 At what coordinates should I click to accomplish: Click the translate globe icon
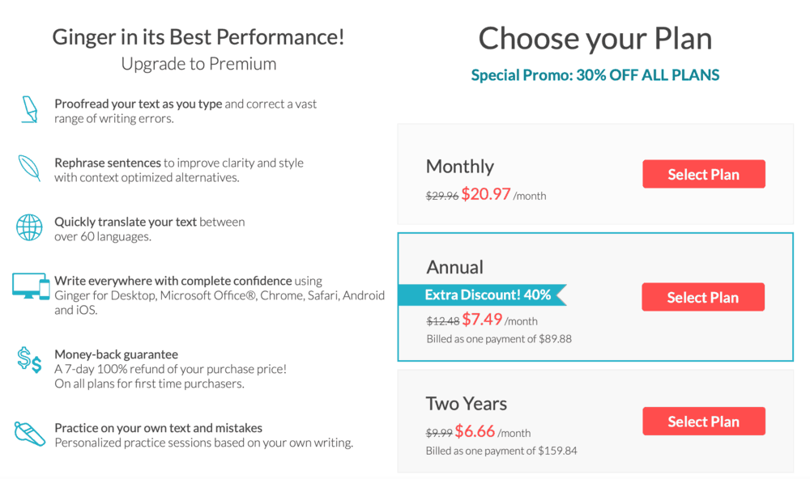coord(29,227)
